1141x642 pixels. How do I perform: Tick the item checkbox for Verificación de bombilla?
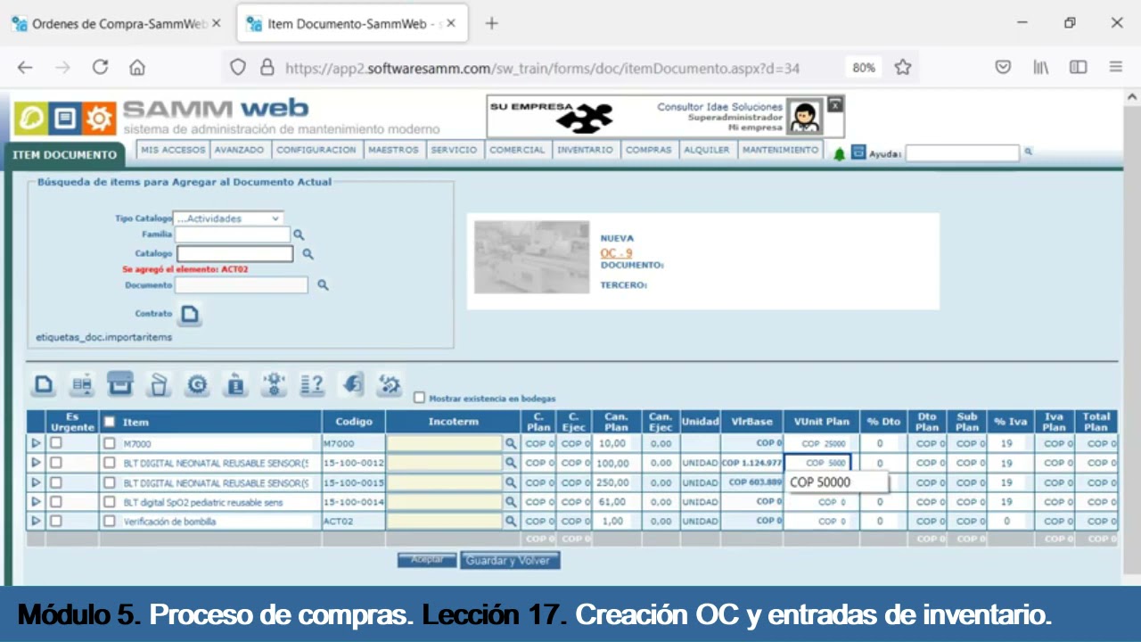pyautogui.click(x=110, y=521)
